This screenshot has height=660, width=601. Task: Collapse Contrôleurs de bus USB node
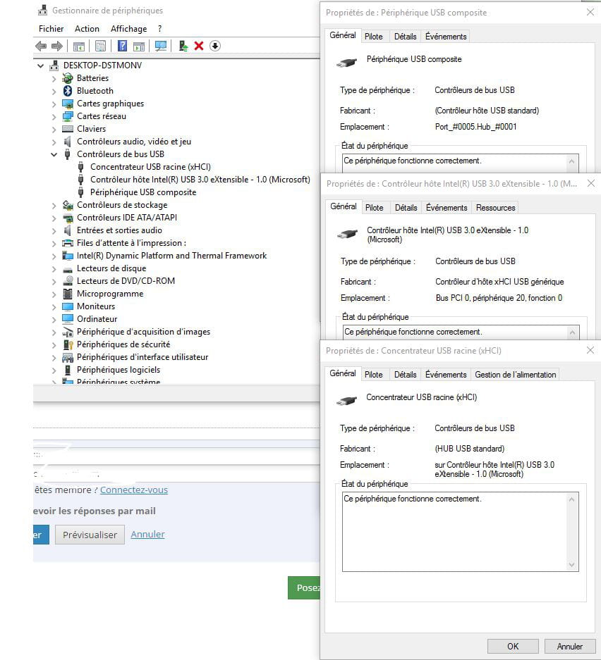54,154
